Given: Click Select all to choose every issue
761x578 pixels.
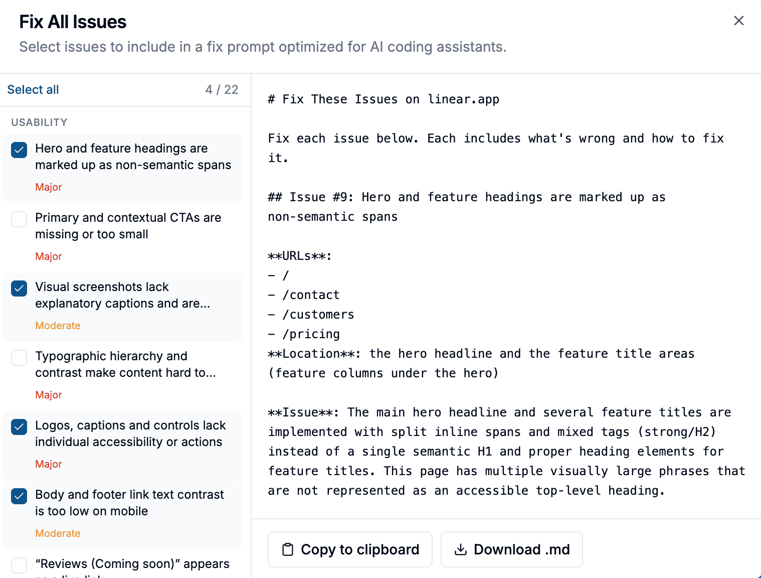Looking at the screenshot, I should click(x=33, y=89).
